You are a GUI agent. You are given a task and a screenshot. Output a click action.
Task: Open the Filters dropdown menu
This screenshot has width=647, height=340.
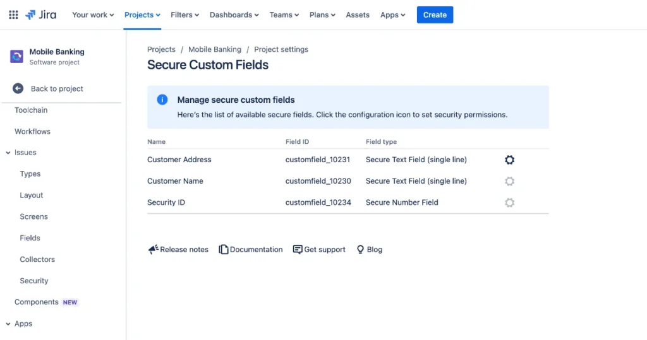pyautogui.click(x=185, y=15)
